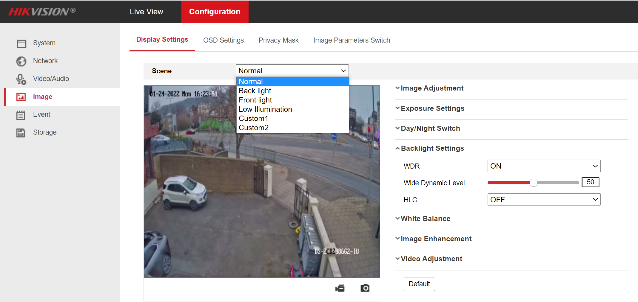Select Back light scene option

point(255,91)
